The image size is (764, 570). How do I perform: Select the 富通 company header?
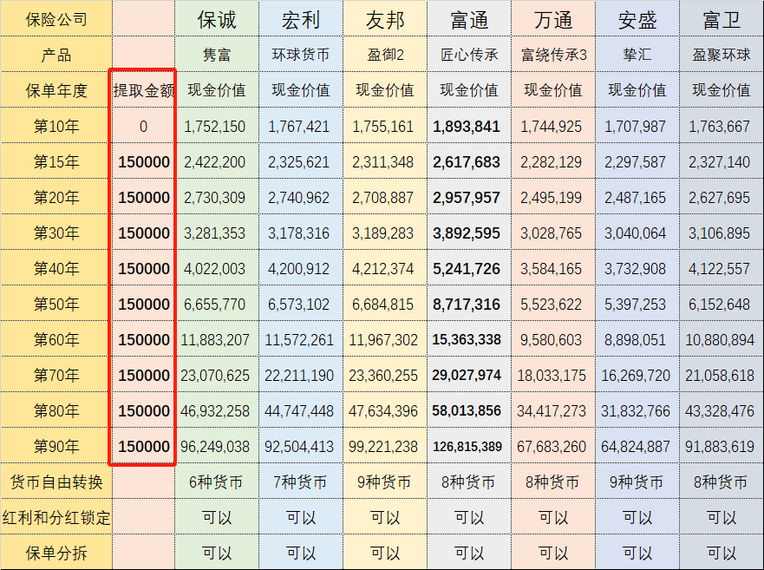pyautogui.click(x=469, y=20)
